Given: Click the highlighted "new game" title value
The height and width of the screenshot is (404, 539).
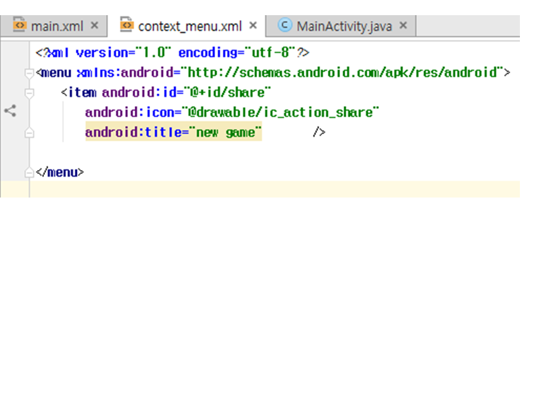Looking at the screenshot, I should pyautogui.click(x=227, y=133).
